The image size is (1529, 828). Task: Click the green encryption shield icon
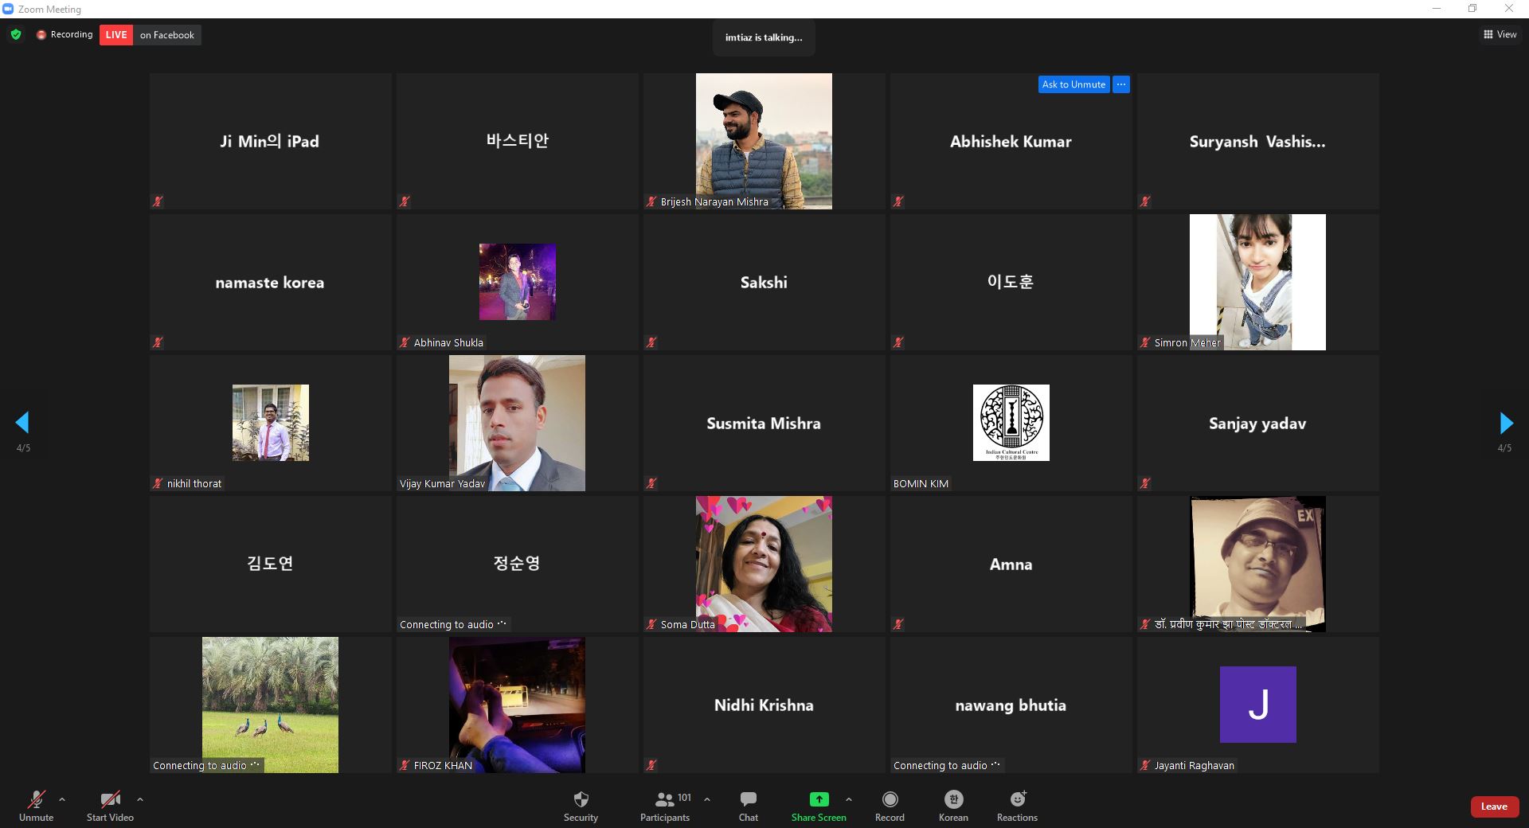[x=16, y=34]
